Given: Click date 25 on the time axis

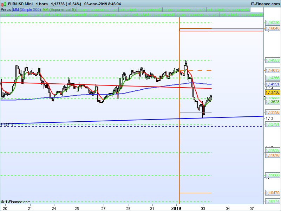Looking at the screenshot, I should (x=77, y=209).
